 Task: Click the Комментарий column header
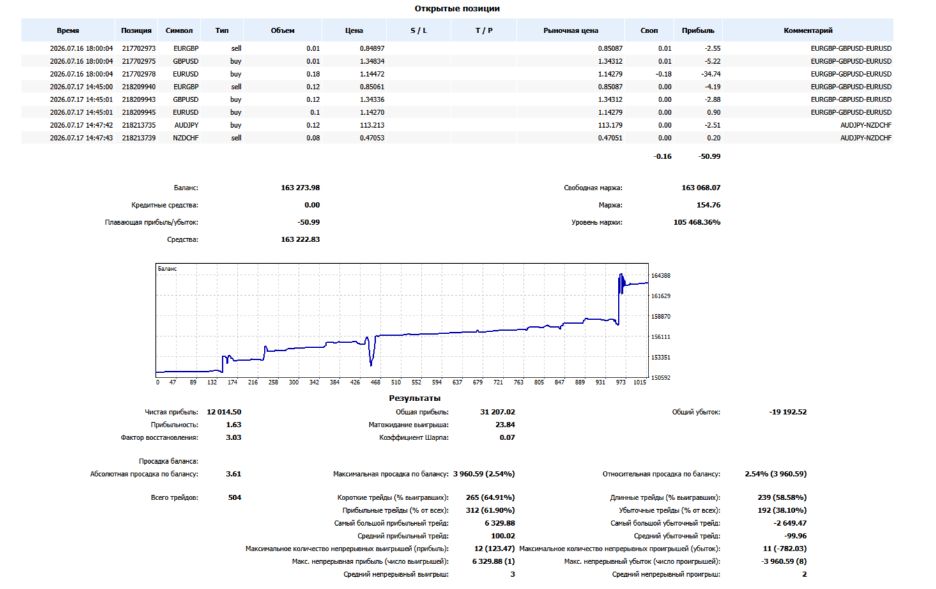[x=808, y=31]
